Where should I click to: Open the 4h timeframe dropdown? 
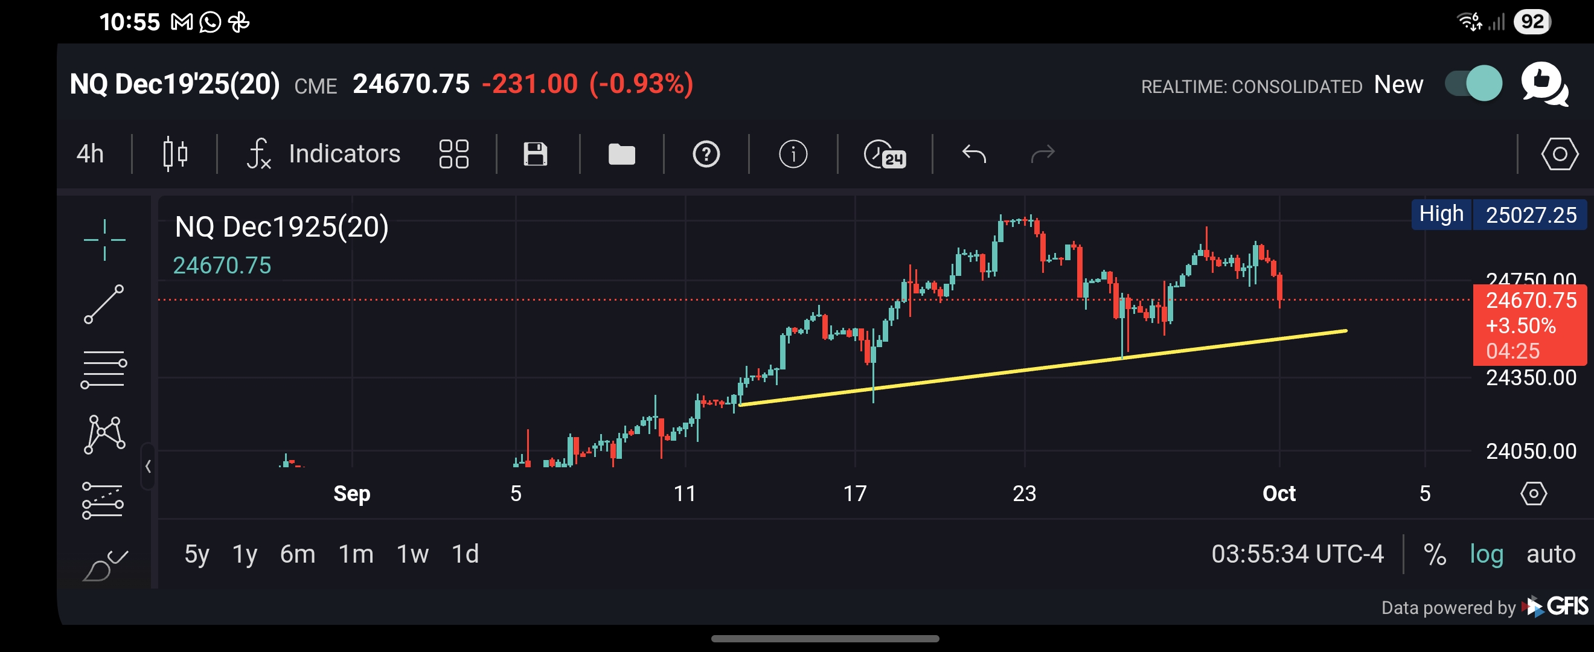click(x=91, y=153)
